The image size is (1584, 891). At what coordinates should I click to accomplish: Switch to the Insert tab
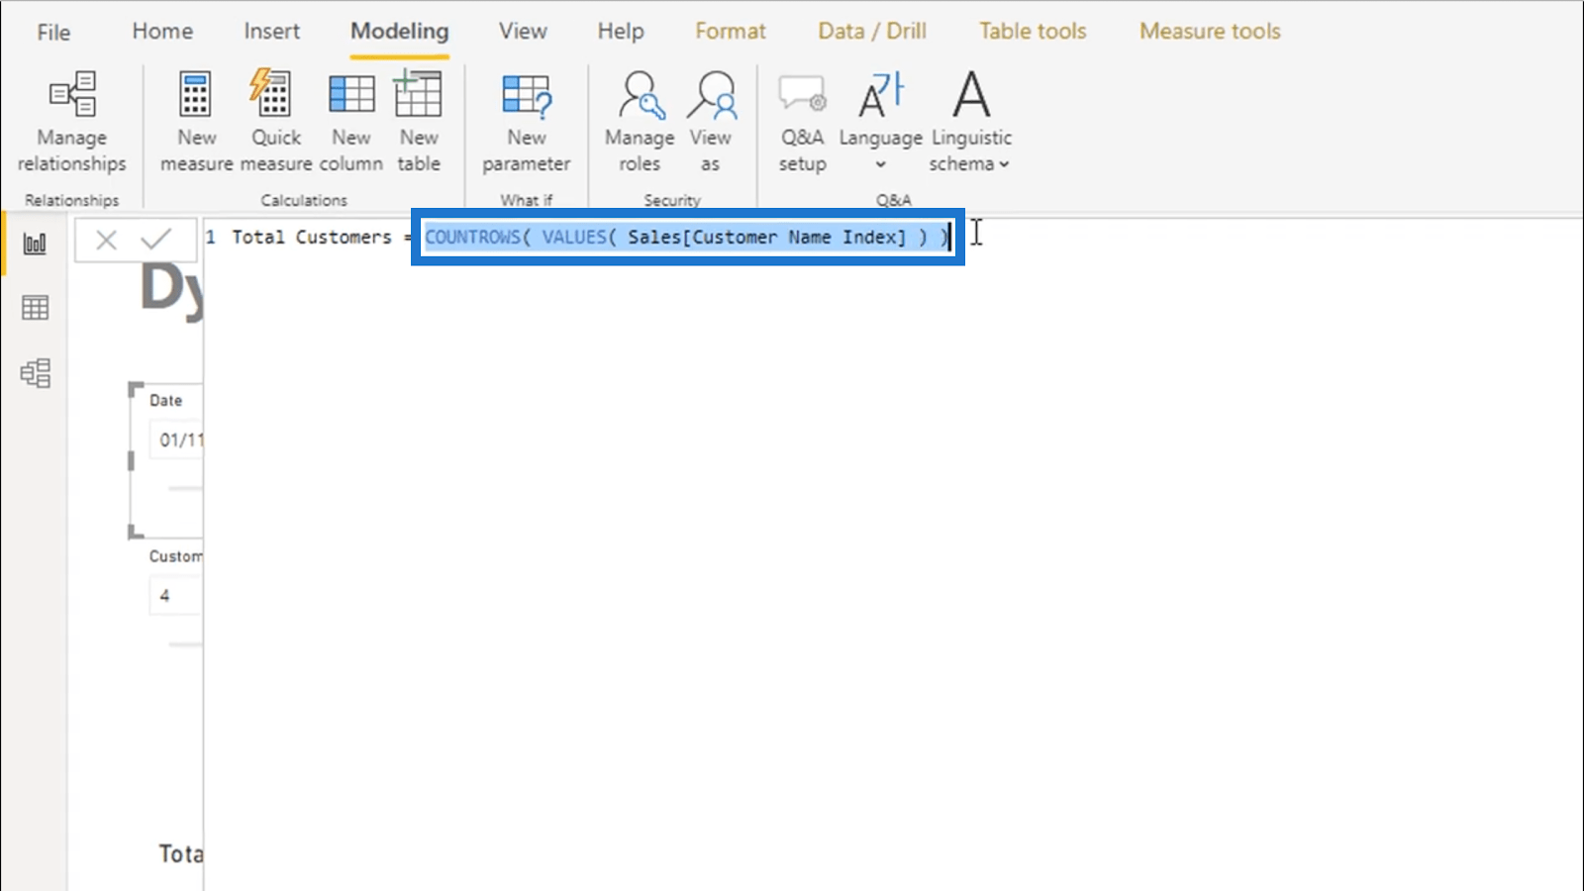point(271,32)
